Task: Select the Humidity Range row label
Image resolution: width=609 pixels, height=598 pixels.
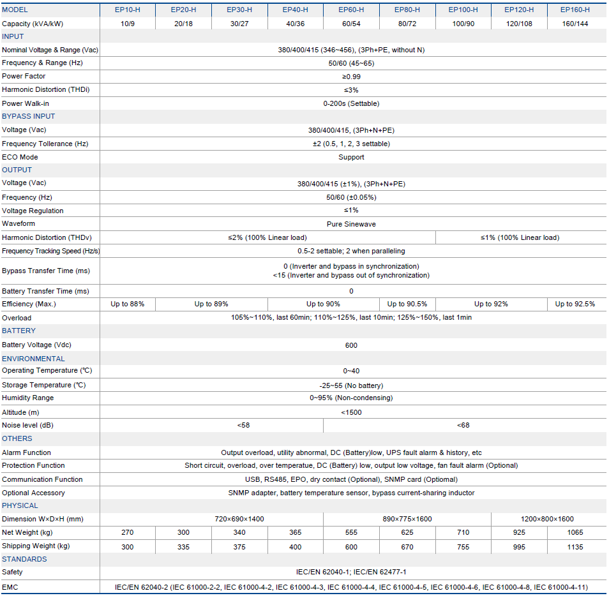Action: [28, 398]
